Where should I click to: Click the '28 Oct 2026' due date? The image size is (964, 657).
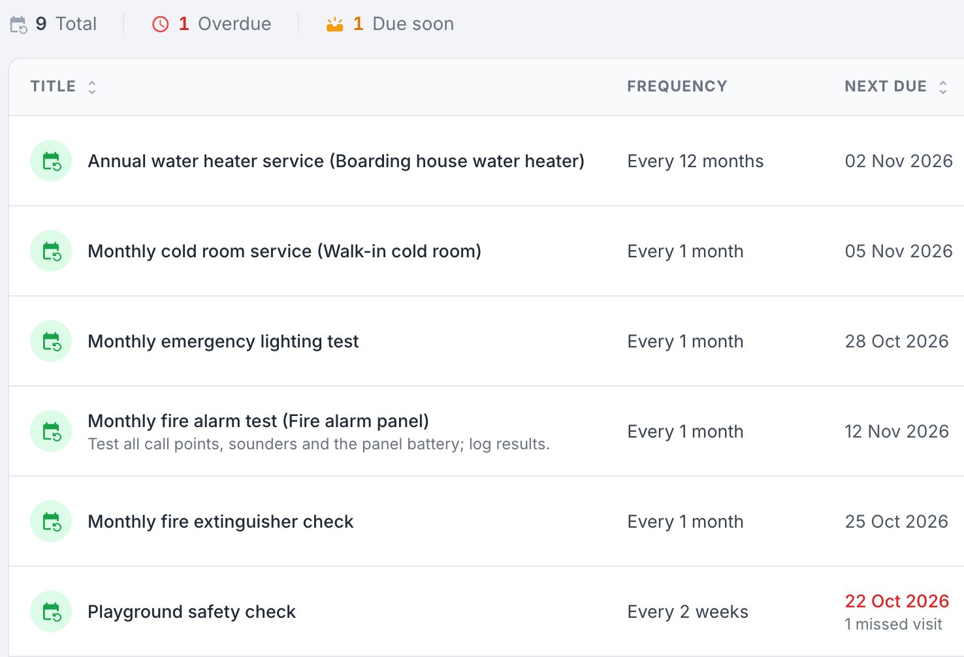click(x=897, y=341)
